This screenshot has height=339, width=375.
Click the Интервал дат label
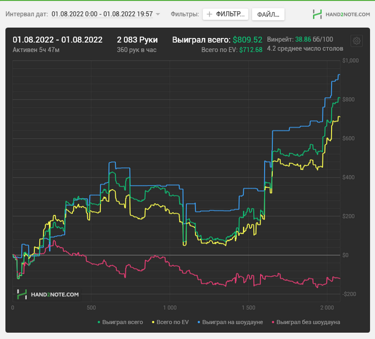[x=27, y=14]
